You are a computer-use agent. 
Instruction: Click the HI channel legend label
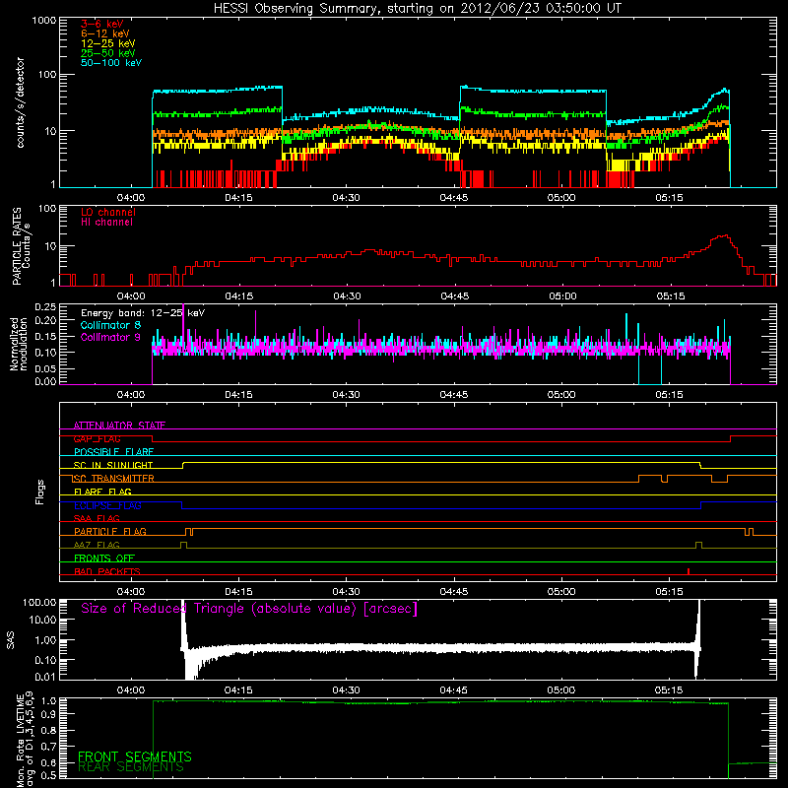click(x=106, y=222)
